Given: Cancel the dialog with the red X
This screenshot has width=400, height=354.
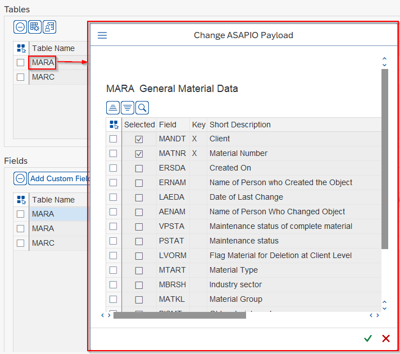Looking at the screenshot, I should click(x=386, y=338).
